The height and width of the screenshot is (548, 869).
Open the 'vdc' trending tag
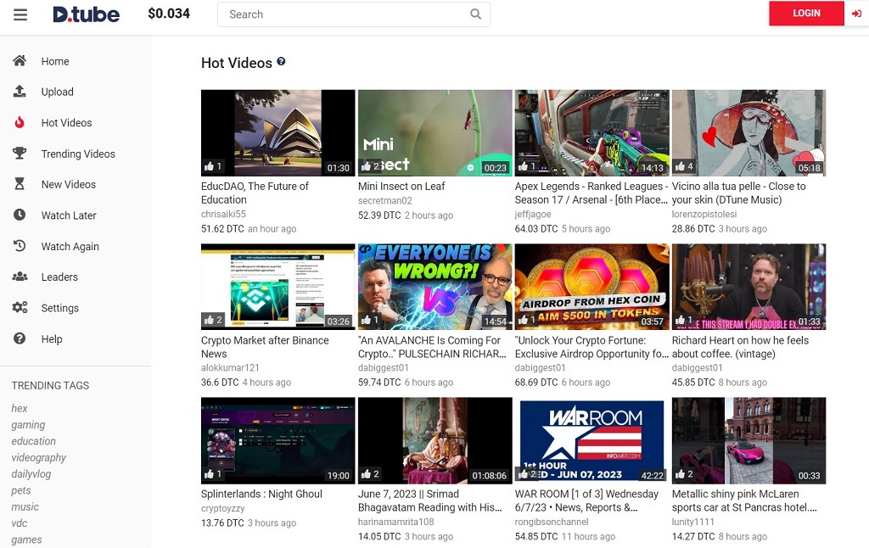click(20, 523)
